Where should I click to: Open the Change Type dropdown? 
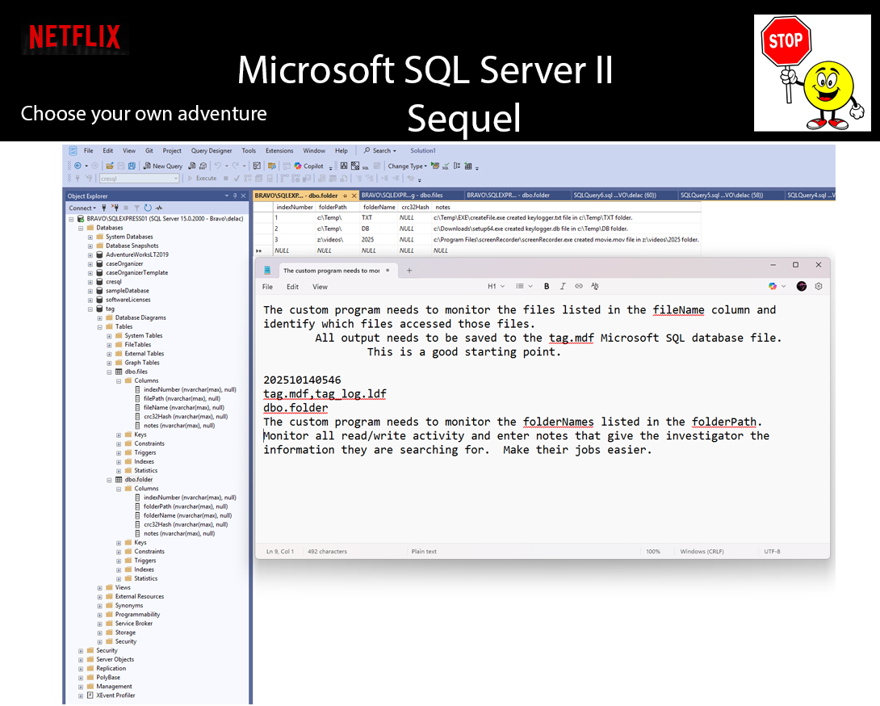pyautogui.click(x=408, y=166)
